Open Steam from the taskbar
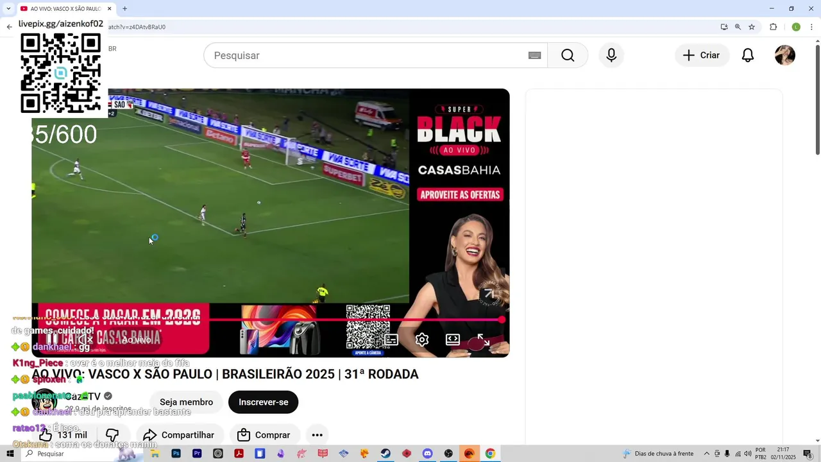 [x=385, y=454]
